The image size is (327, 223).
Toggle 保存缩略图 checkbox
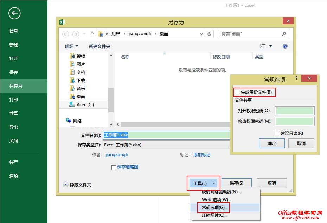(x=114, y=167)
